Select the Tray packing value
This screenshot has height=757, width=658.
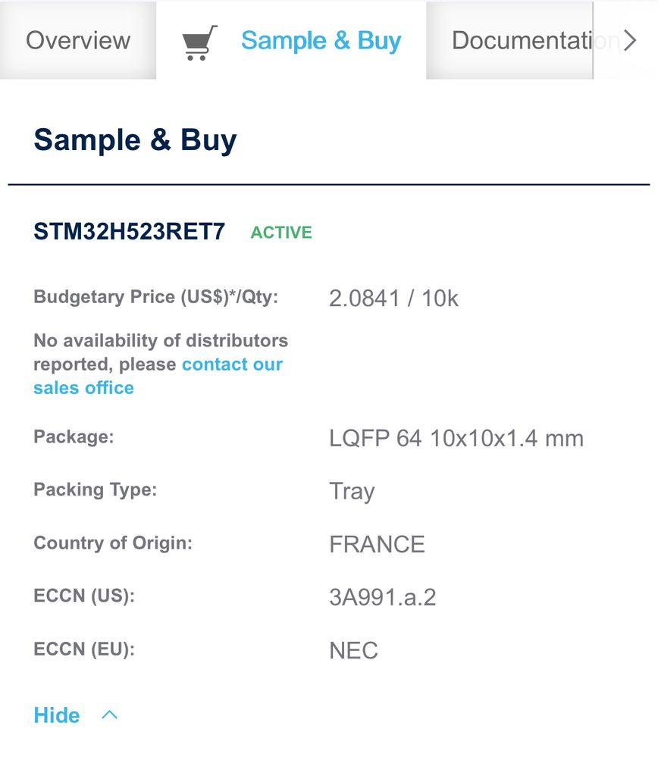coord(352,491)
